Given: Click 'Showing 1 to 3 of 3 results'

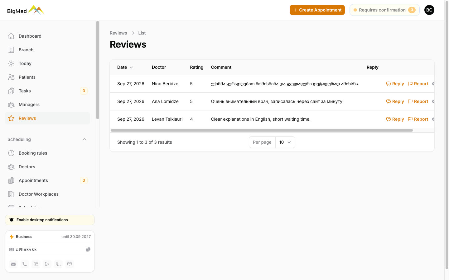Looking at the screenshot, I should click(x=145, y=142).
